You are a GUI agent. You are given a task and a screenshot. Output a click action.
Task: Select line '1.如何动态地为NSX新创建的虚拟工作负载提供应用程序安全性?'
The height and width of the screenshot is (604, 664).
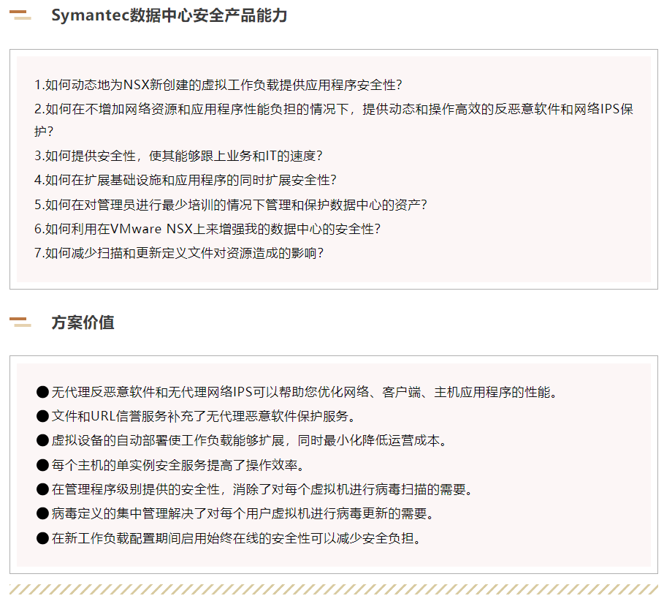point(218,85)
